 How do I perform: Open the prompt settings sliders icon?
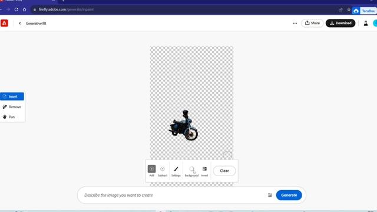point(270,195)
